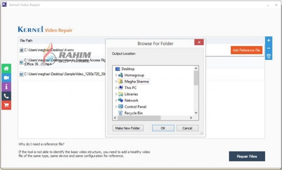Viewport: 282px width, 170px height.
Task: Expand the Network tree node
Action: [x=116, y=100]
